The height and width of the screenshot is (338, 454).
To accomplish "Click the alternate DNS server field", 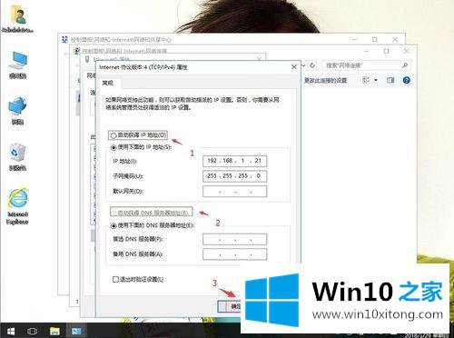I will (234, 254).
